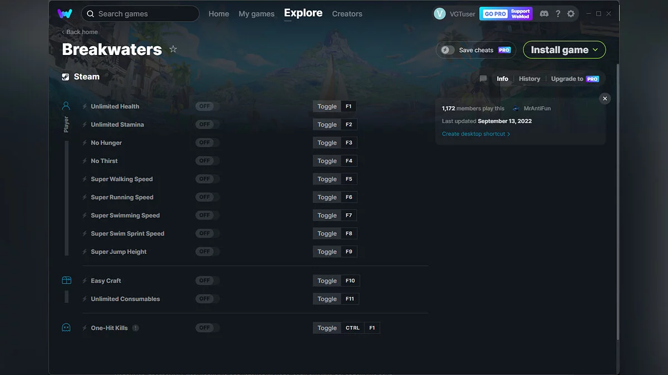Click the GO PRO button

click(495, 14)
